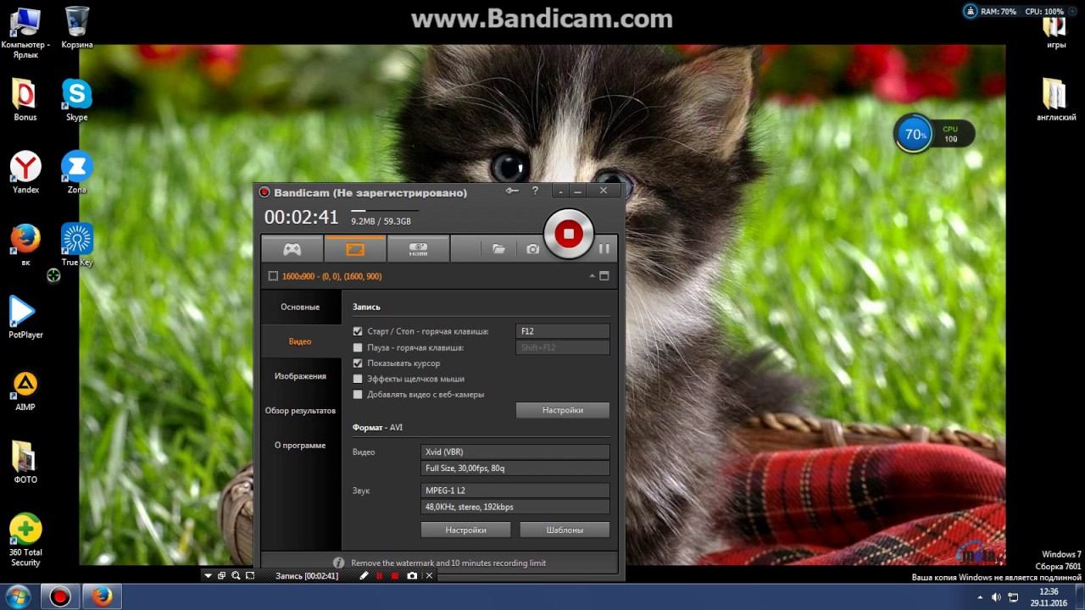Open PotPlayer desktop shortcut

click(25, 318)
